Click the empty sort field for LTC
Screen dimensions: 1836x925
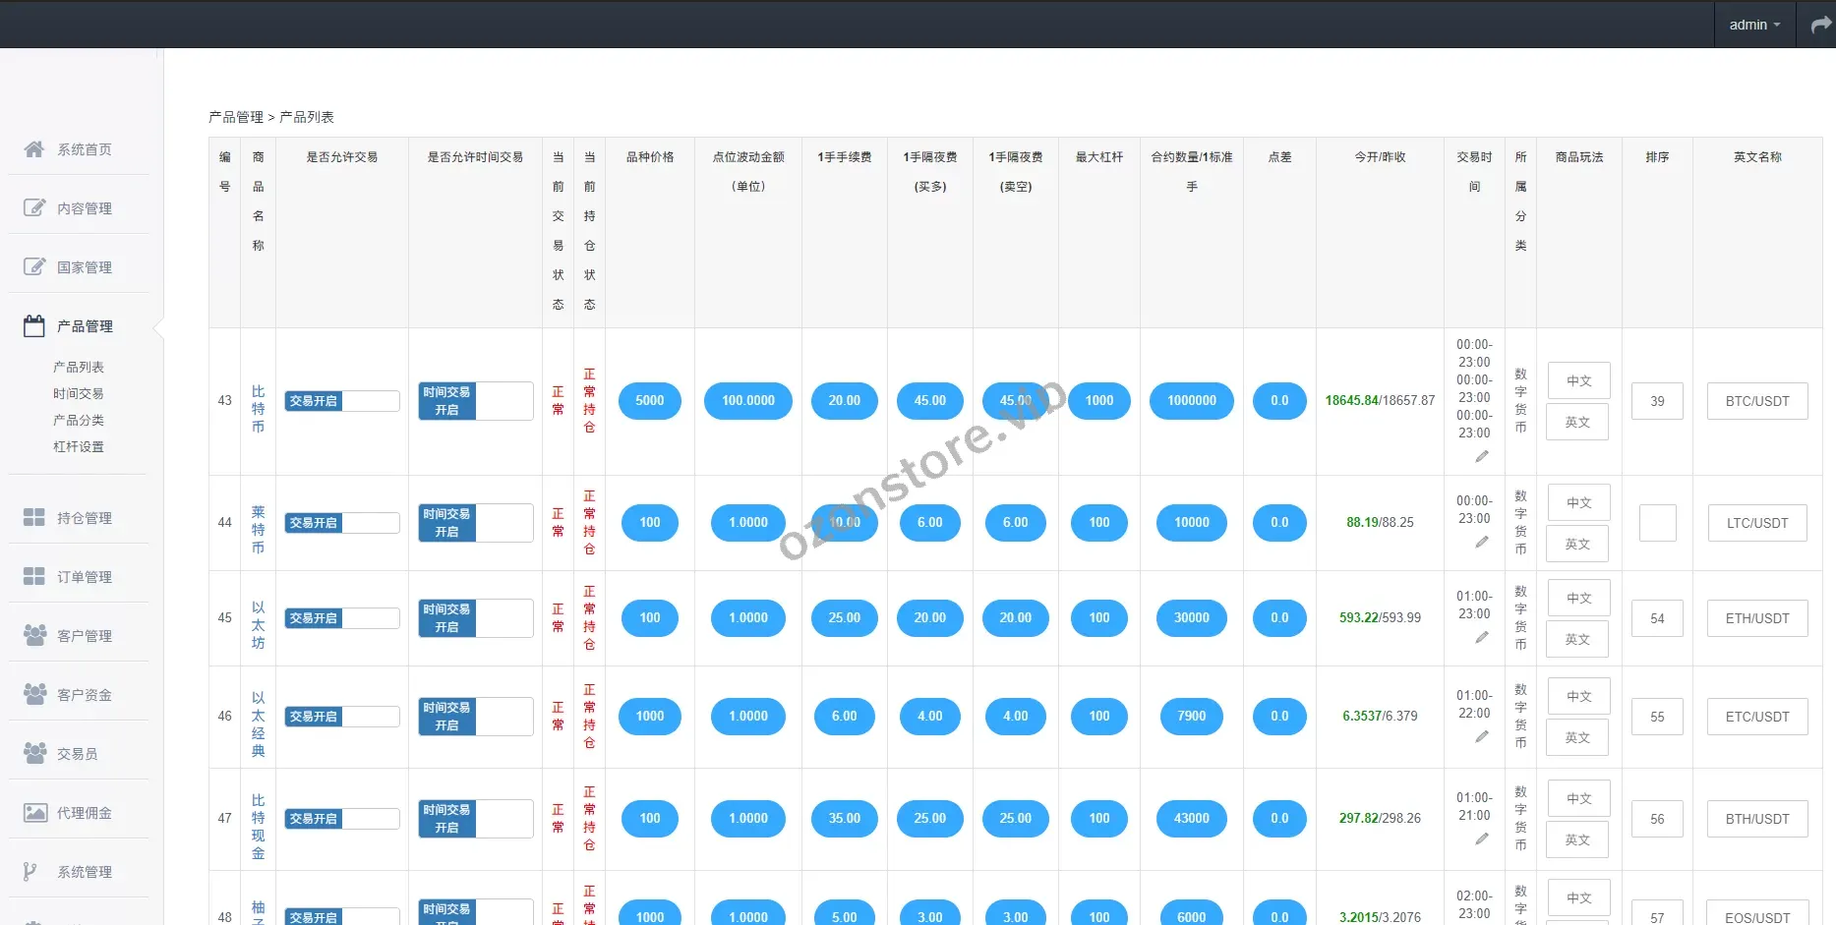(1657, 523)
